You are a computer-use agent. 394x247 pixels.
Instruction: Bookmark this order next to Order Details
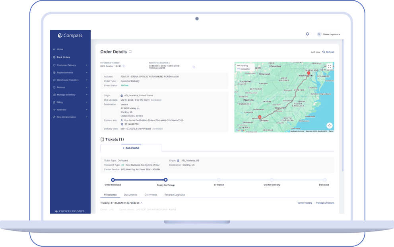(130, 52)
